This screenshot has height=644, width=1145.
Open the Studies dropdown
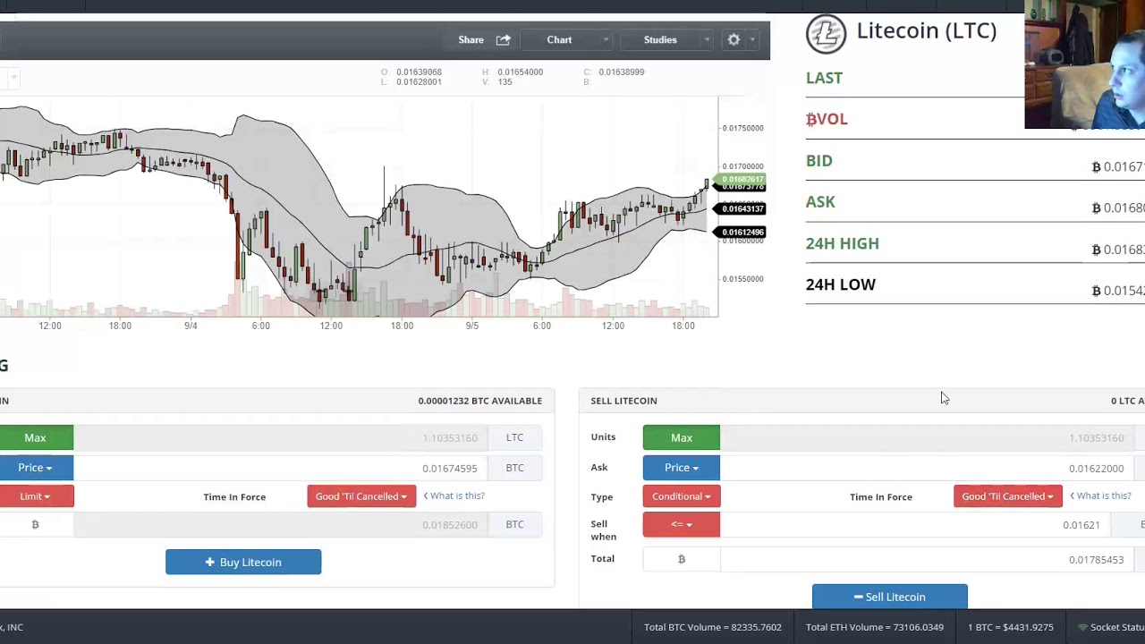tap(667, 39)
